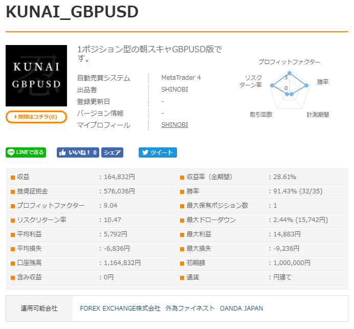Image resolution: width=354 pixels, height=329 pixels.
Task: Open SHINOBI profile link under マイプロフィール
Action: tap(174, 125)
